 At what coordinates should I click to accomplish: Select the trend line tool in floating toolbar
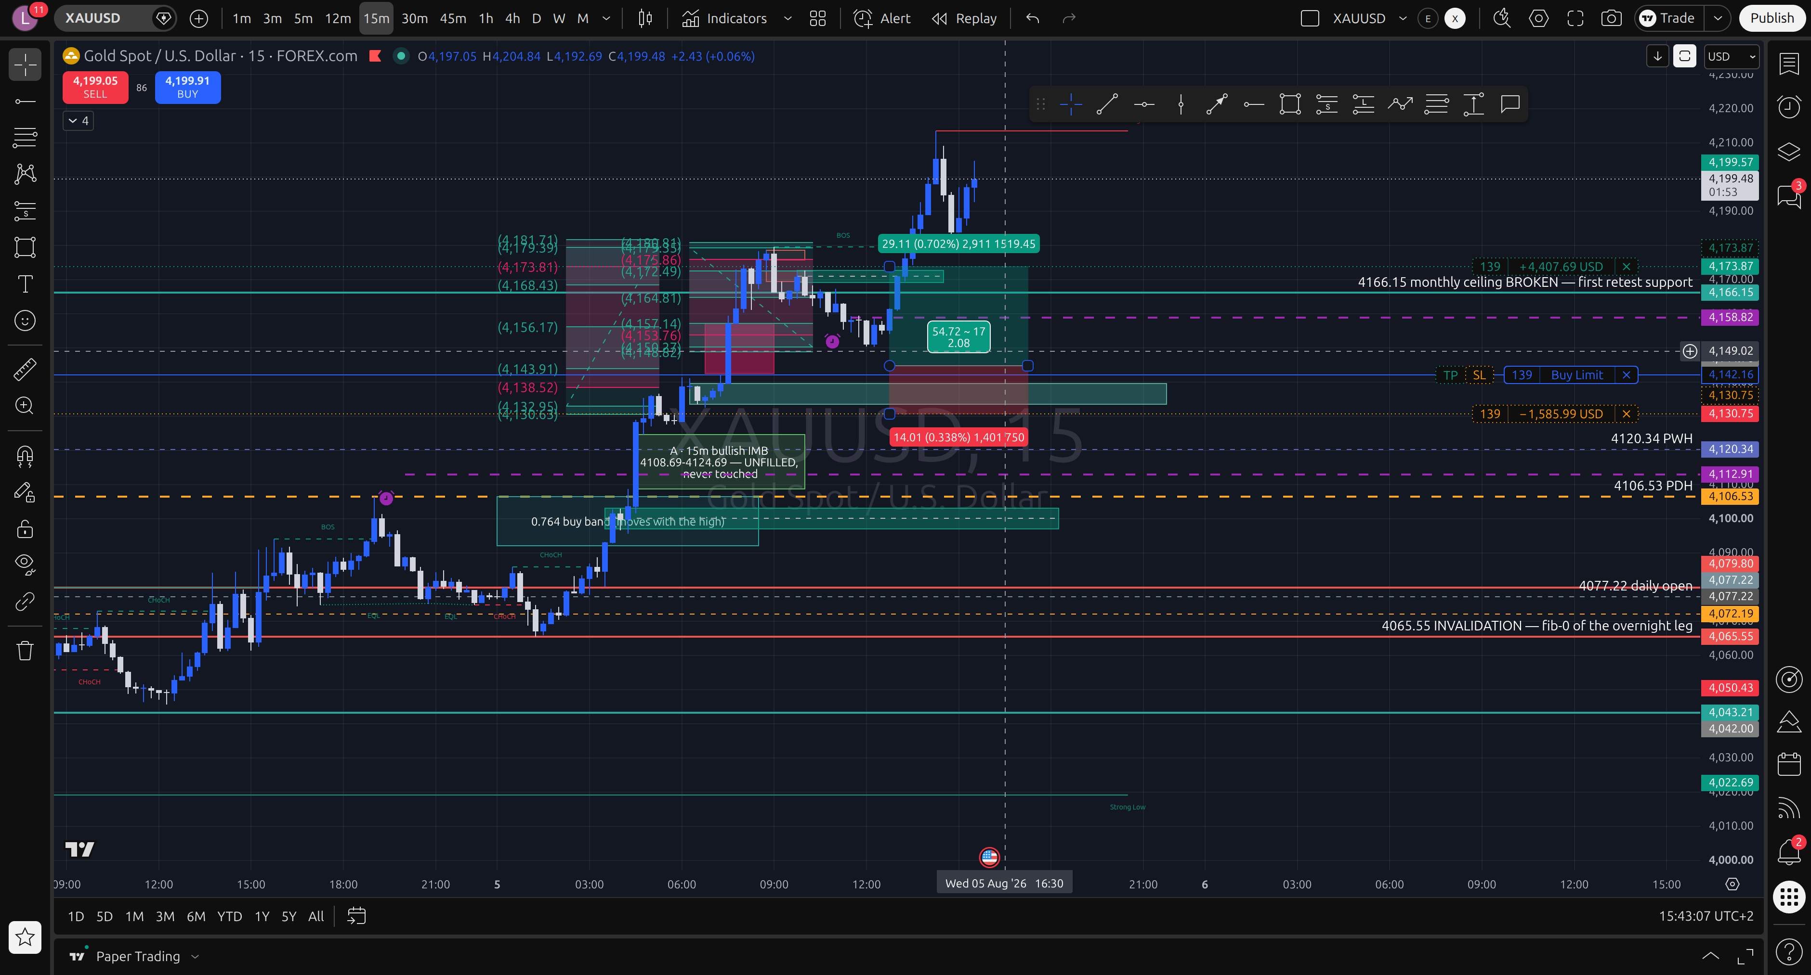coord(1107,104)
